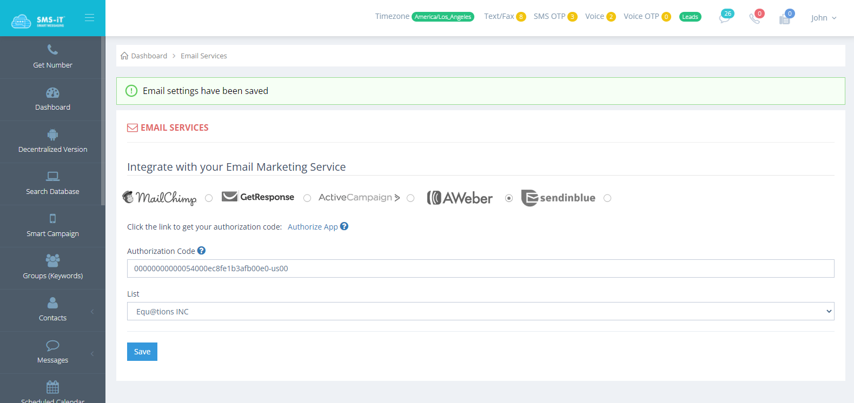Click the green Leads badge

[x=690, y=17]
